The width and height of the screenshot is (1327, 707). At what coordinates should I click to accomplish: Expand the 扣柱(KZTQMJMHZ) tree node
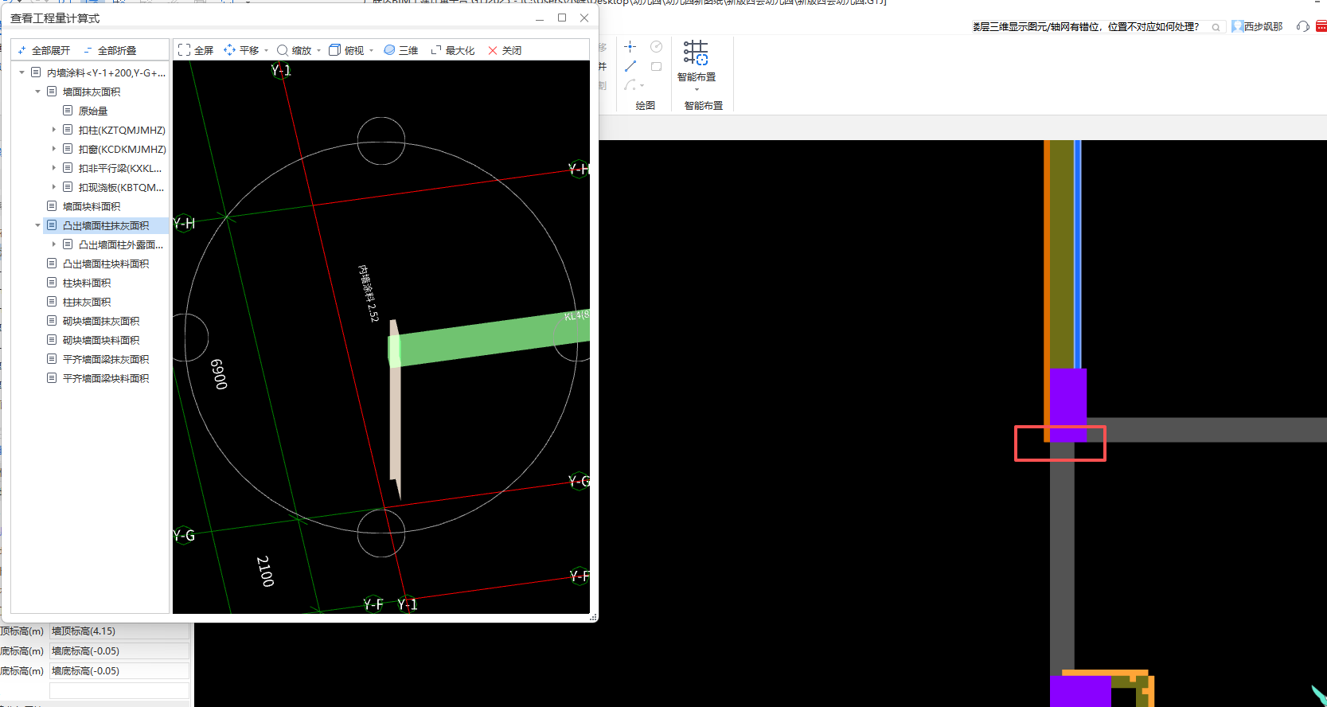[54, 130]
